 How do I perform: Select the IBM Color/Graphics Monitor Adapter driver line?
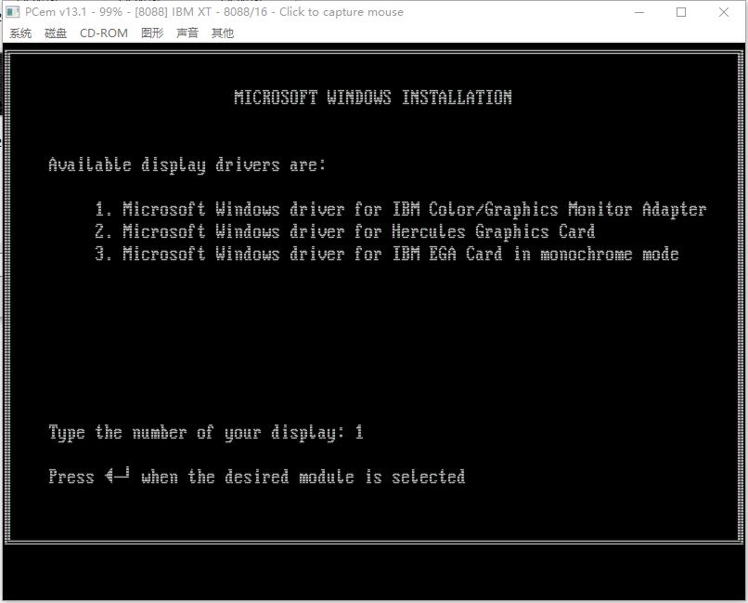click(x=401, y=210)
